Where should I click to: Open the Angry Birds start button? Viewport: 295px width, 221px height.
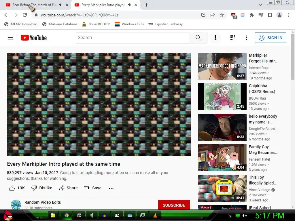click(8, 215)
